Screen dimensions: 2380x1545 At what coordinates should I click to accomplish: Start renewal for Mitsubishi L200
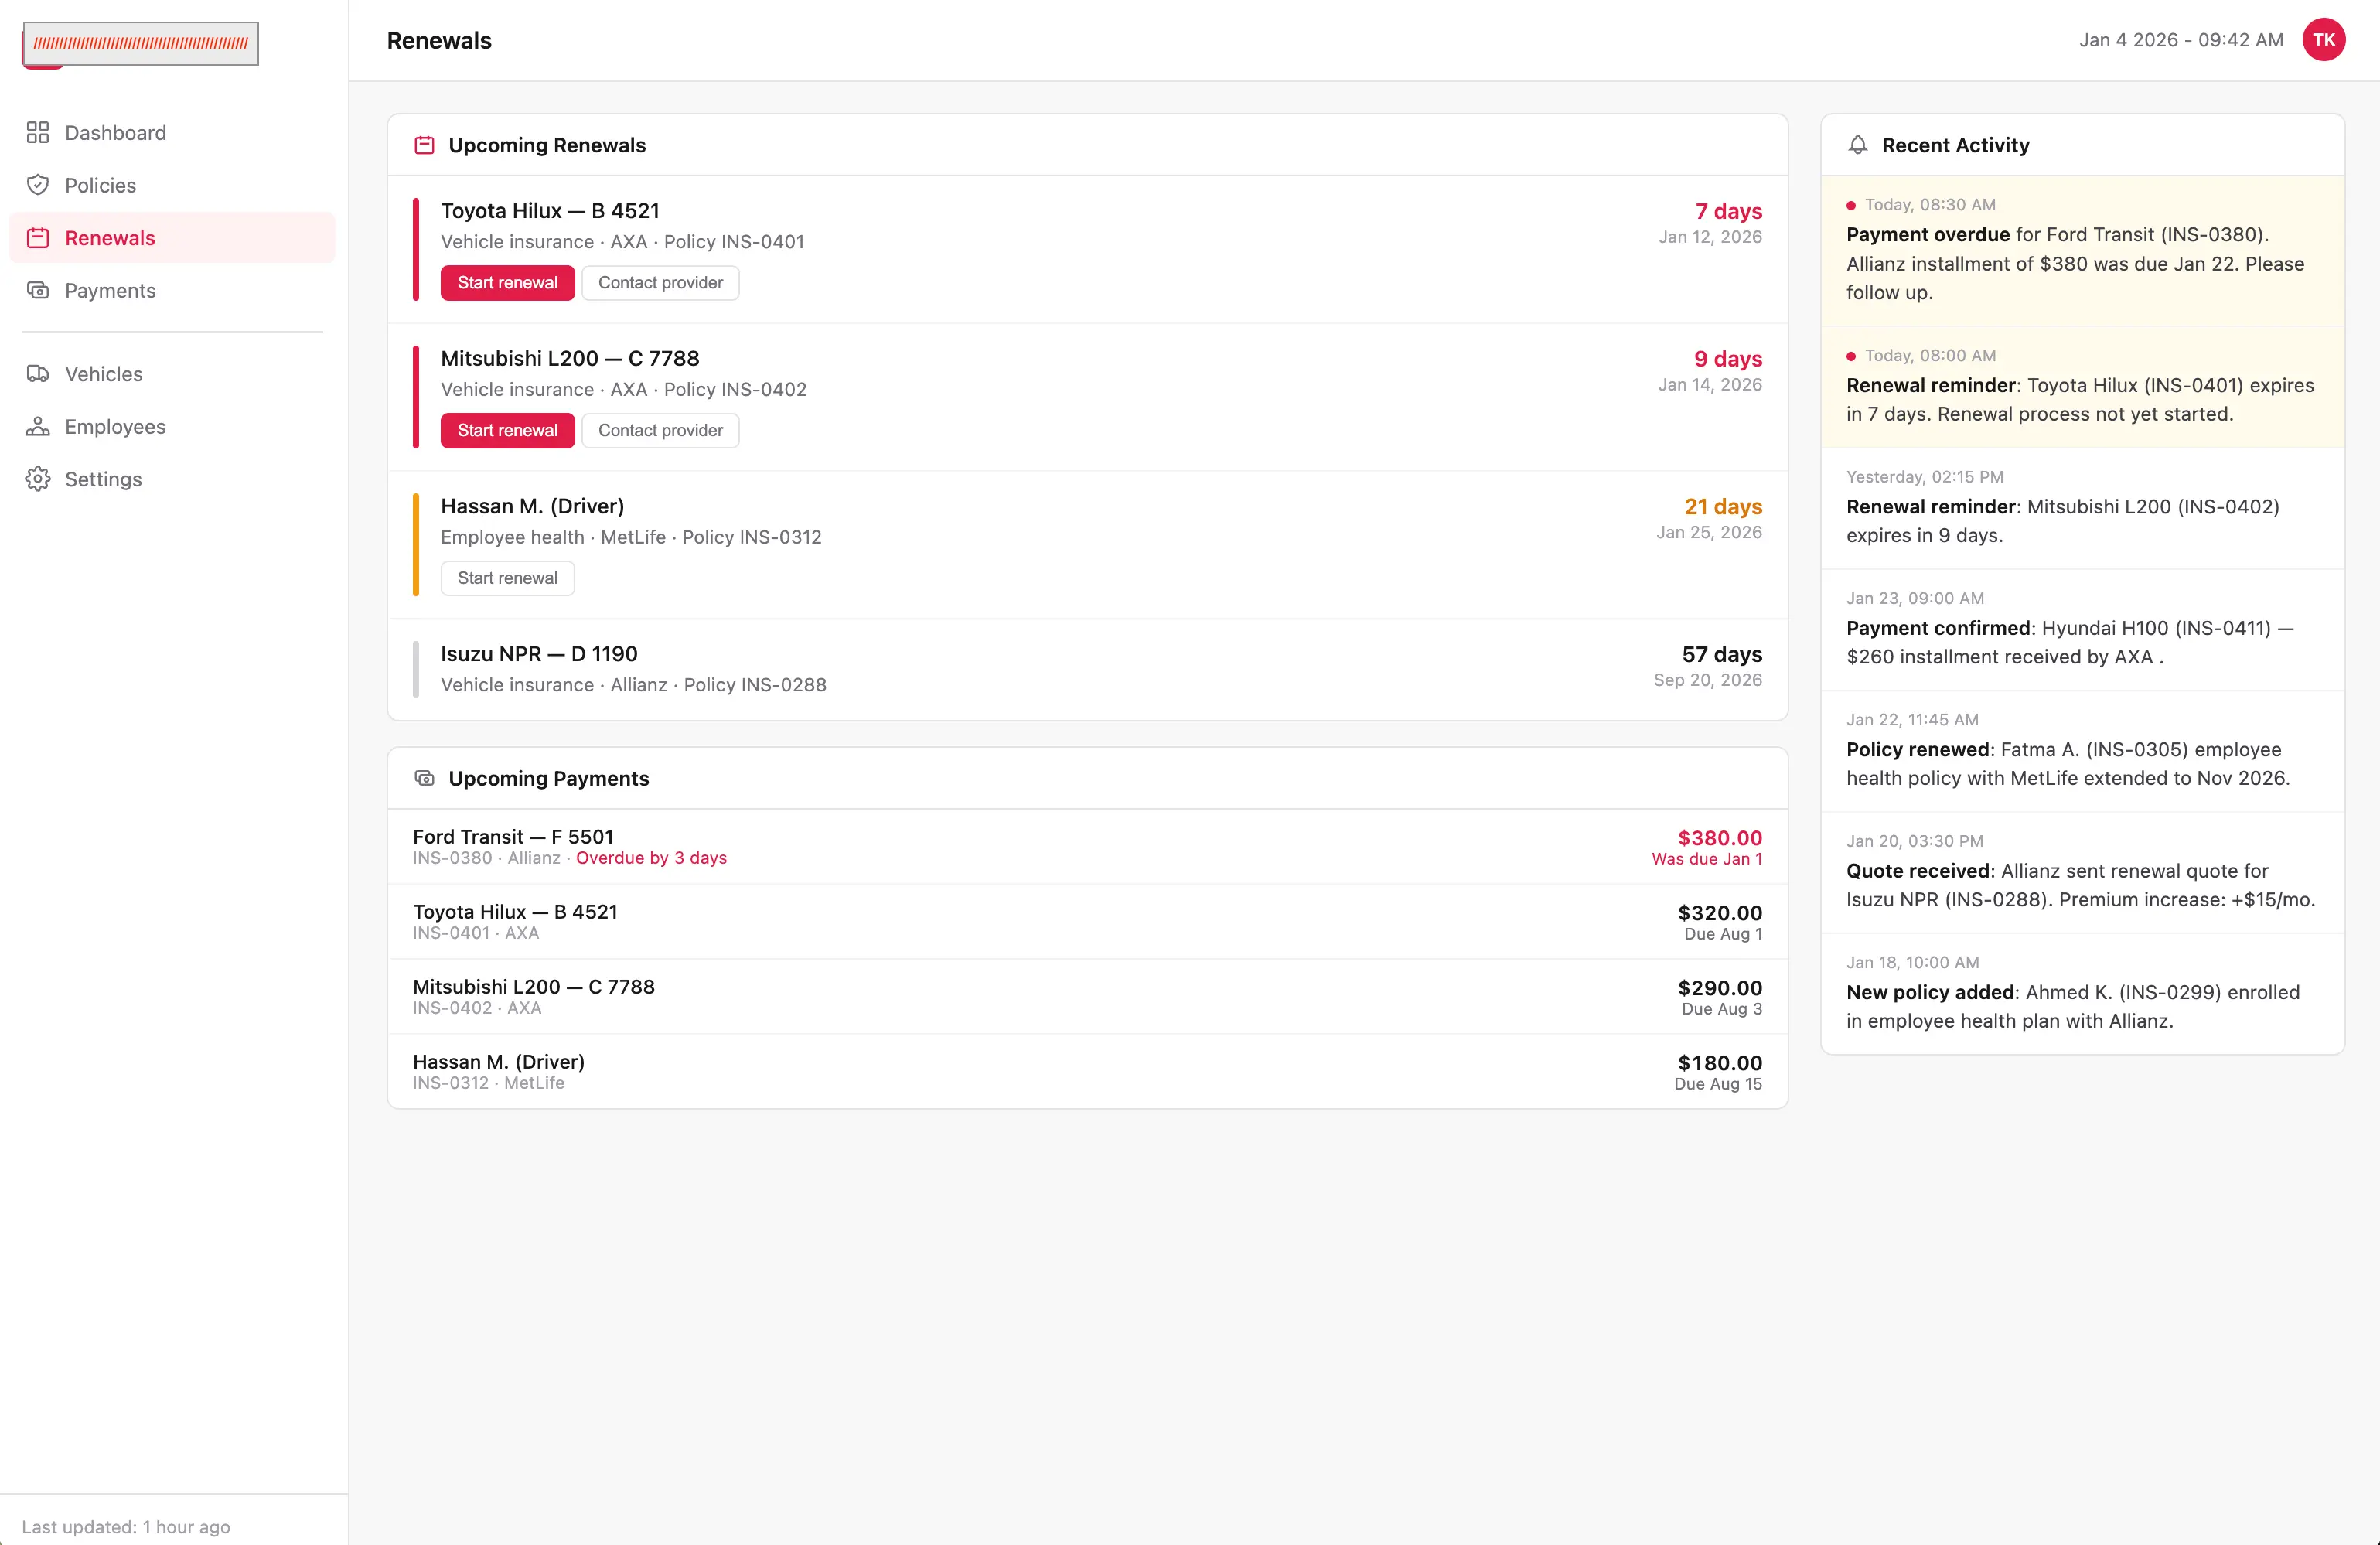coord(507,430)
